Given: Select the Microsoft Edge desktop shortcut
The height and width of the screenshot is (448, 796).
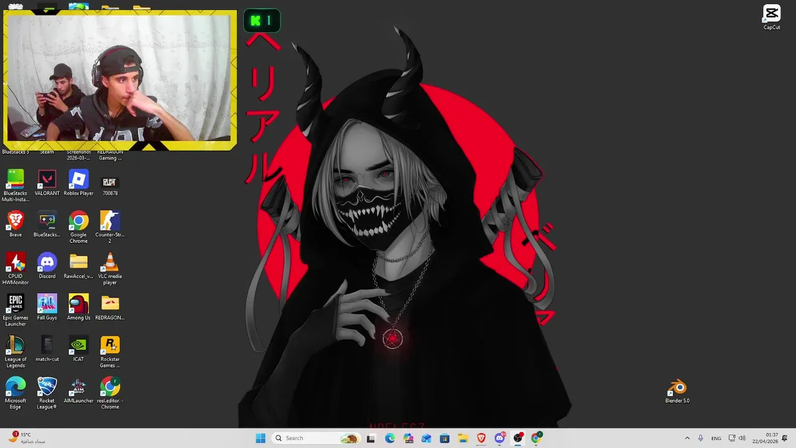Looking at the screenshot, I should tap(16, 393).
